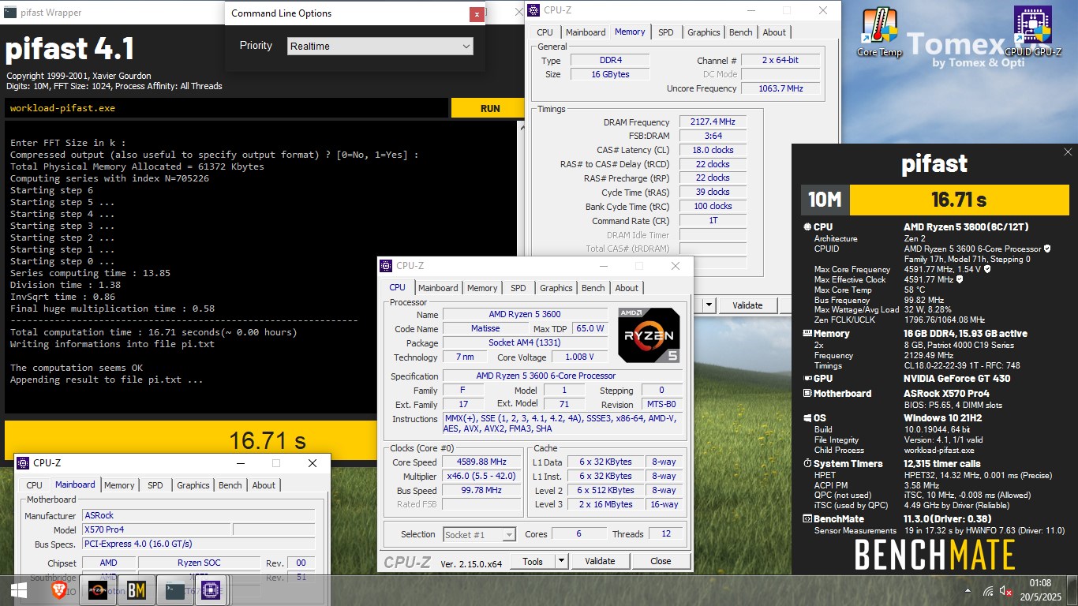Viewport: 1078px width, 606px height.
Task: Switch to Mainboard tab in Processor CPU-Z window
Action: click(438, 288)
